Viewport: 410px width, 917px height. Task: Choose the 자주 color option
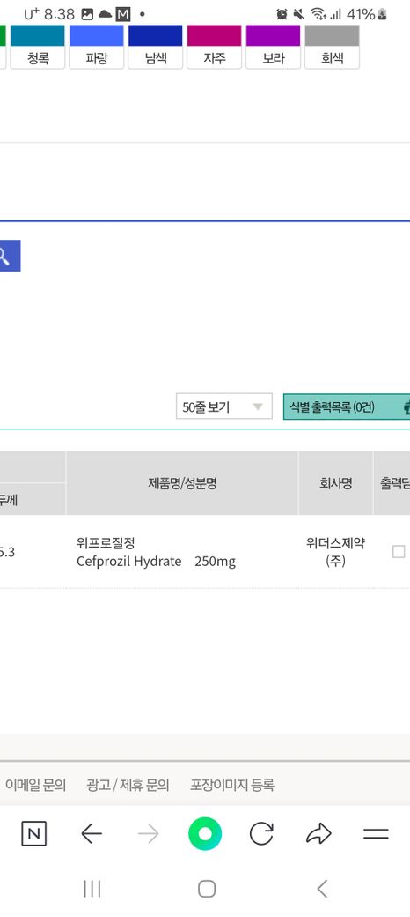(214, 47)
